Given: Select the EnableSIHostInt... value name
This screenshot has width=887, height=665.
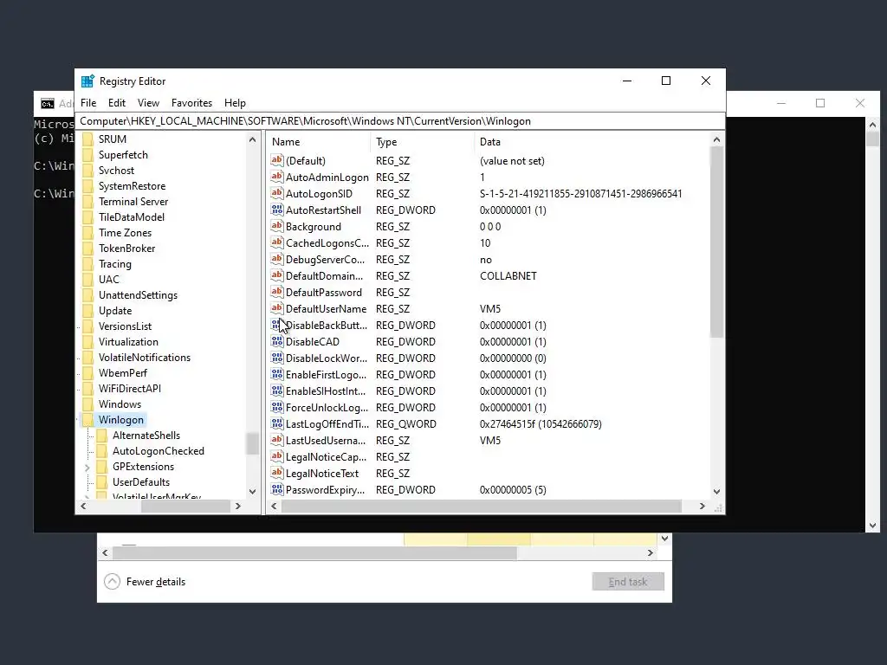Looking at the screenshot, I should (x=326, y=391).
